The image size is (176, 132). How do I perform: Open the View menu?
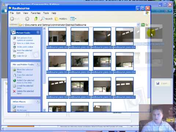[x=26, y=13]
